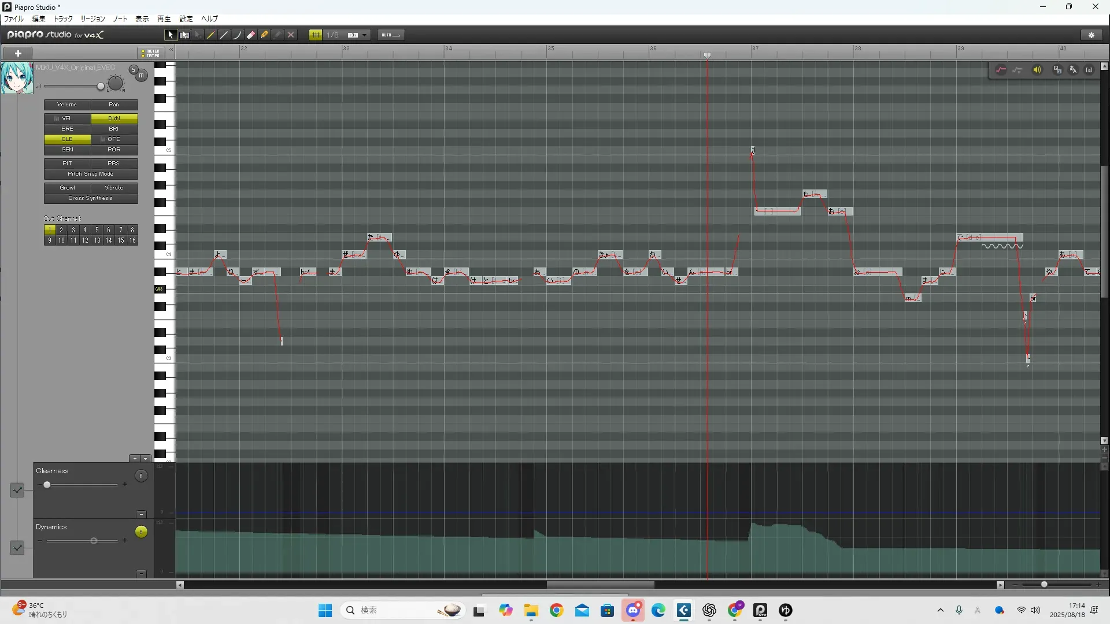
Task: Open the トラック menu
Action: [x=63, y=19]
